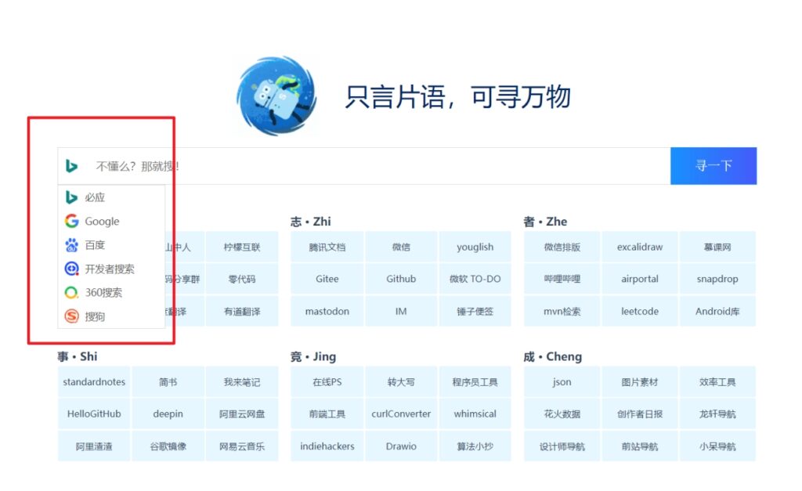Open the indiehackers link

tap(327, 446)
